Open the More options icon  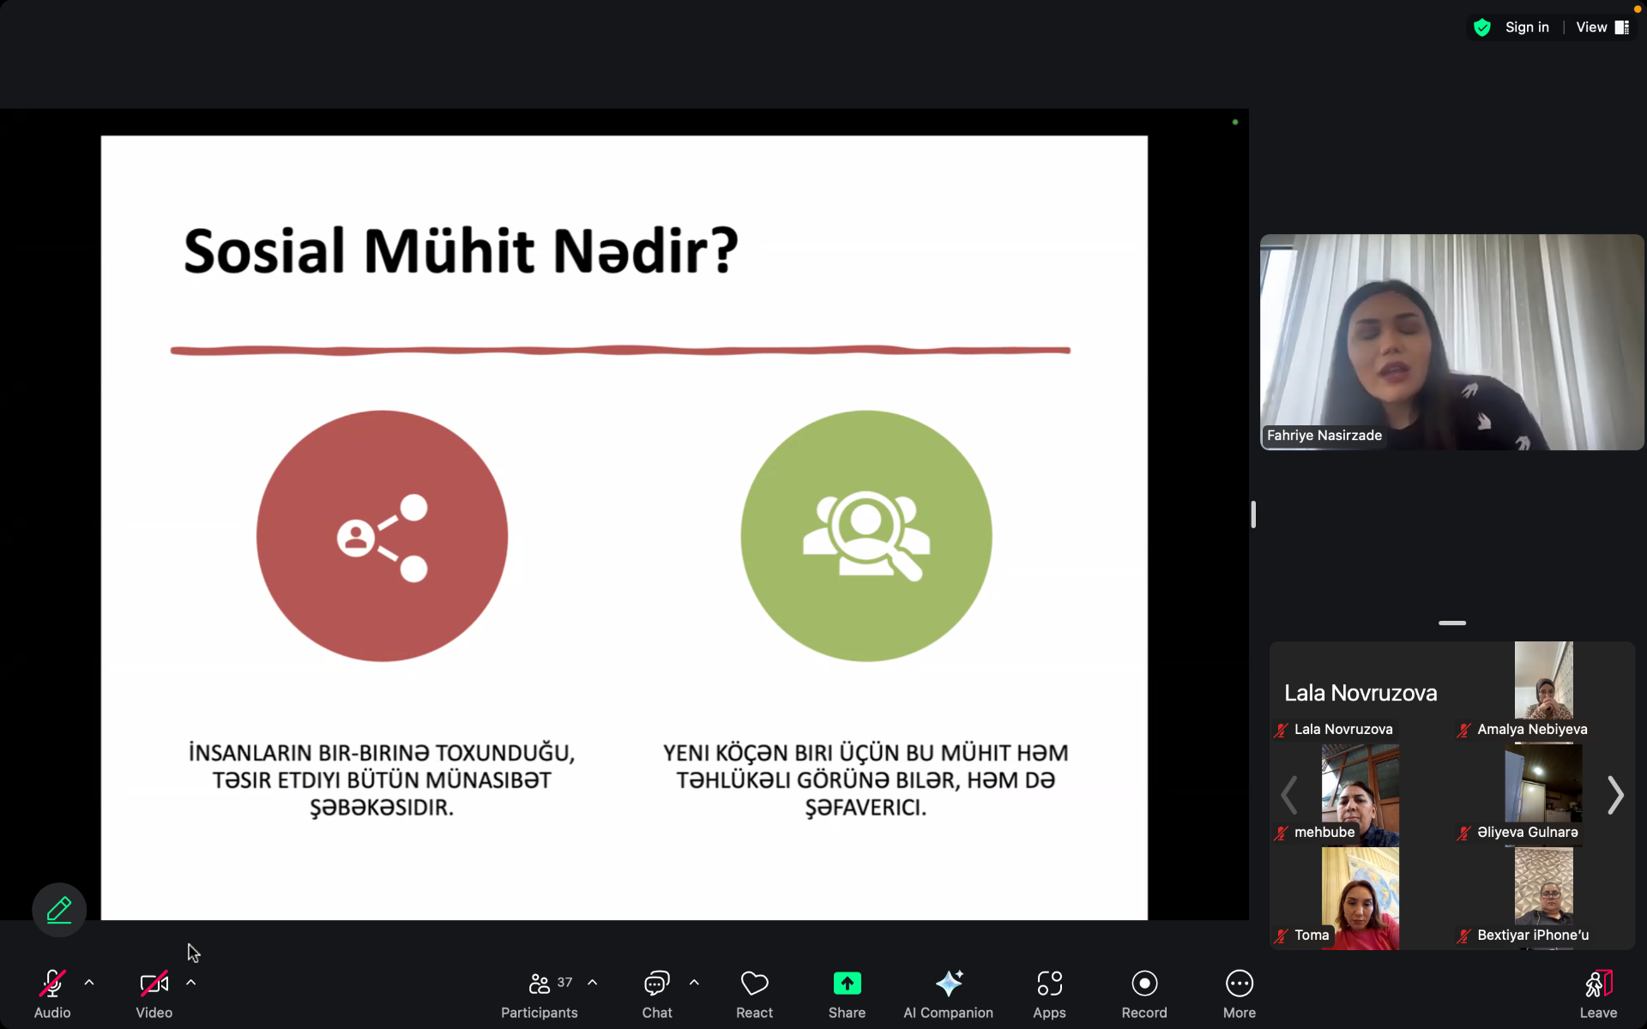pos(1239,984)
